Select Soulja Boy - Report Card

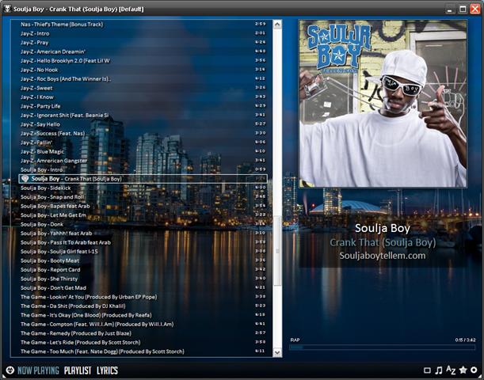pos(143,270)
